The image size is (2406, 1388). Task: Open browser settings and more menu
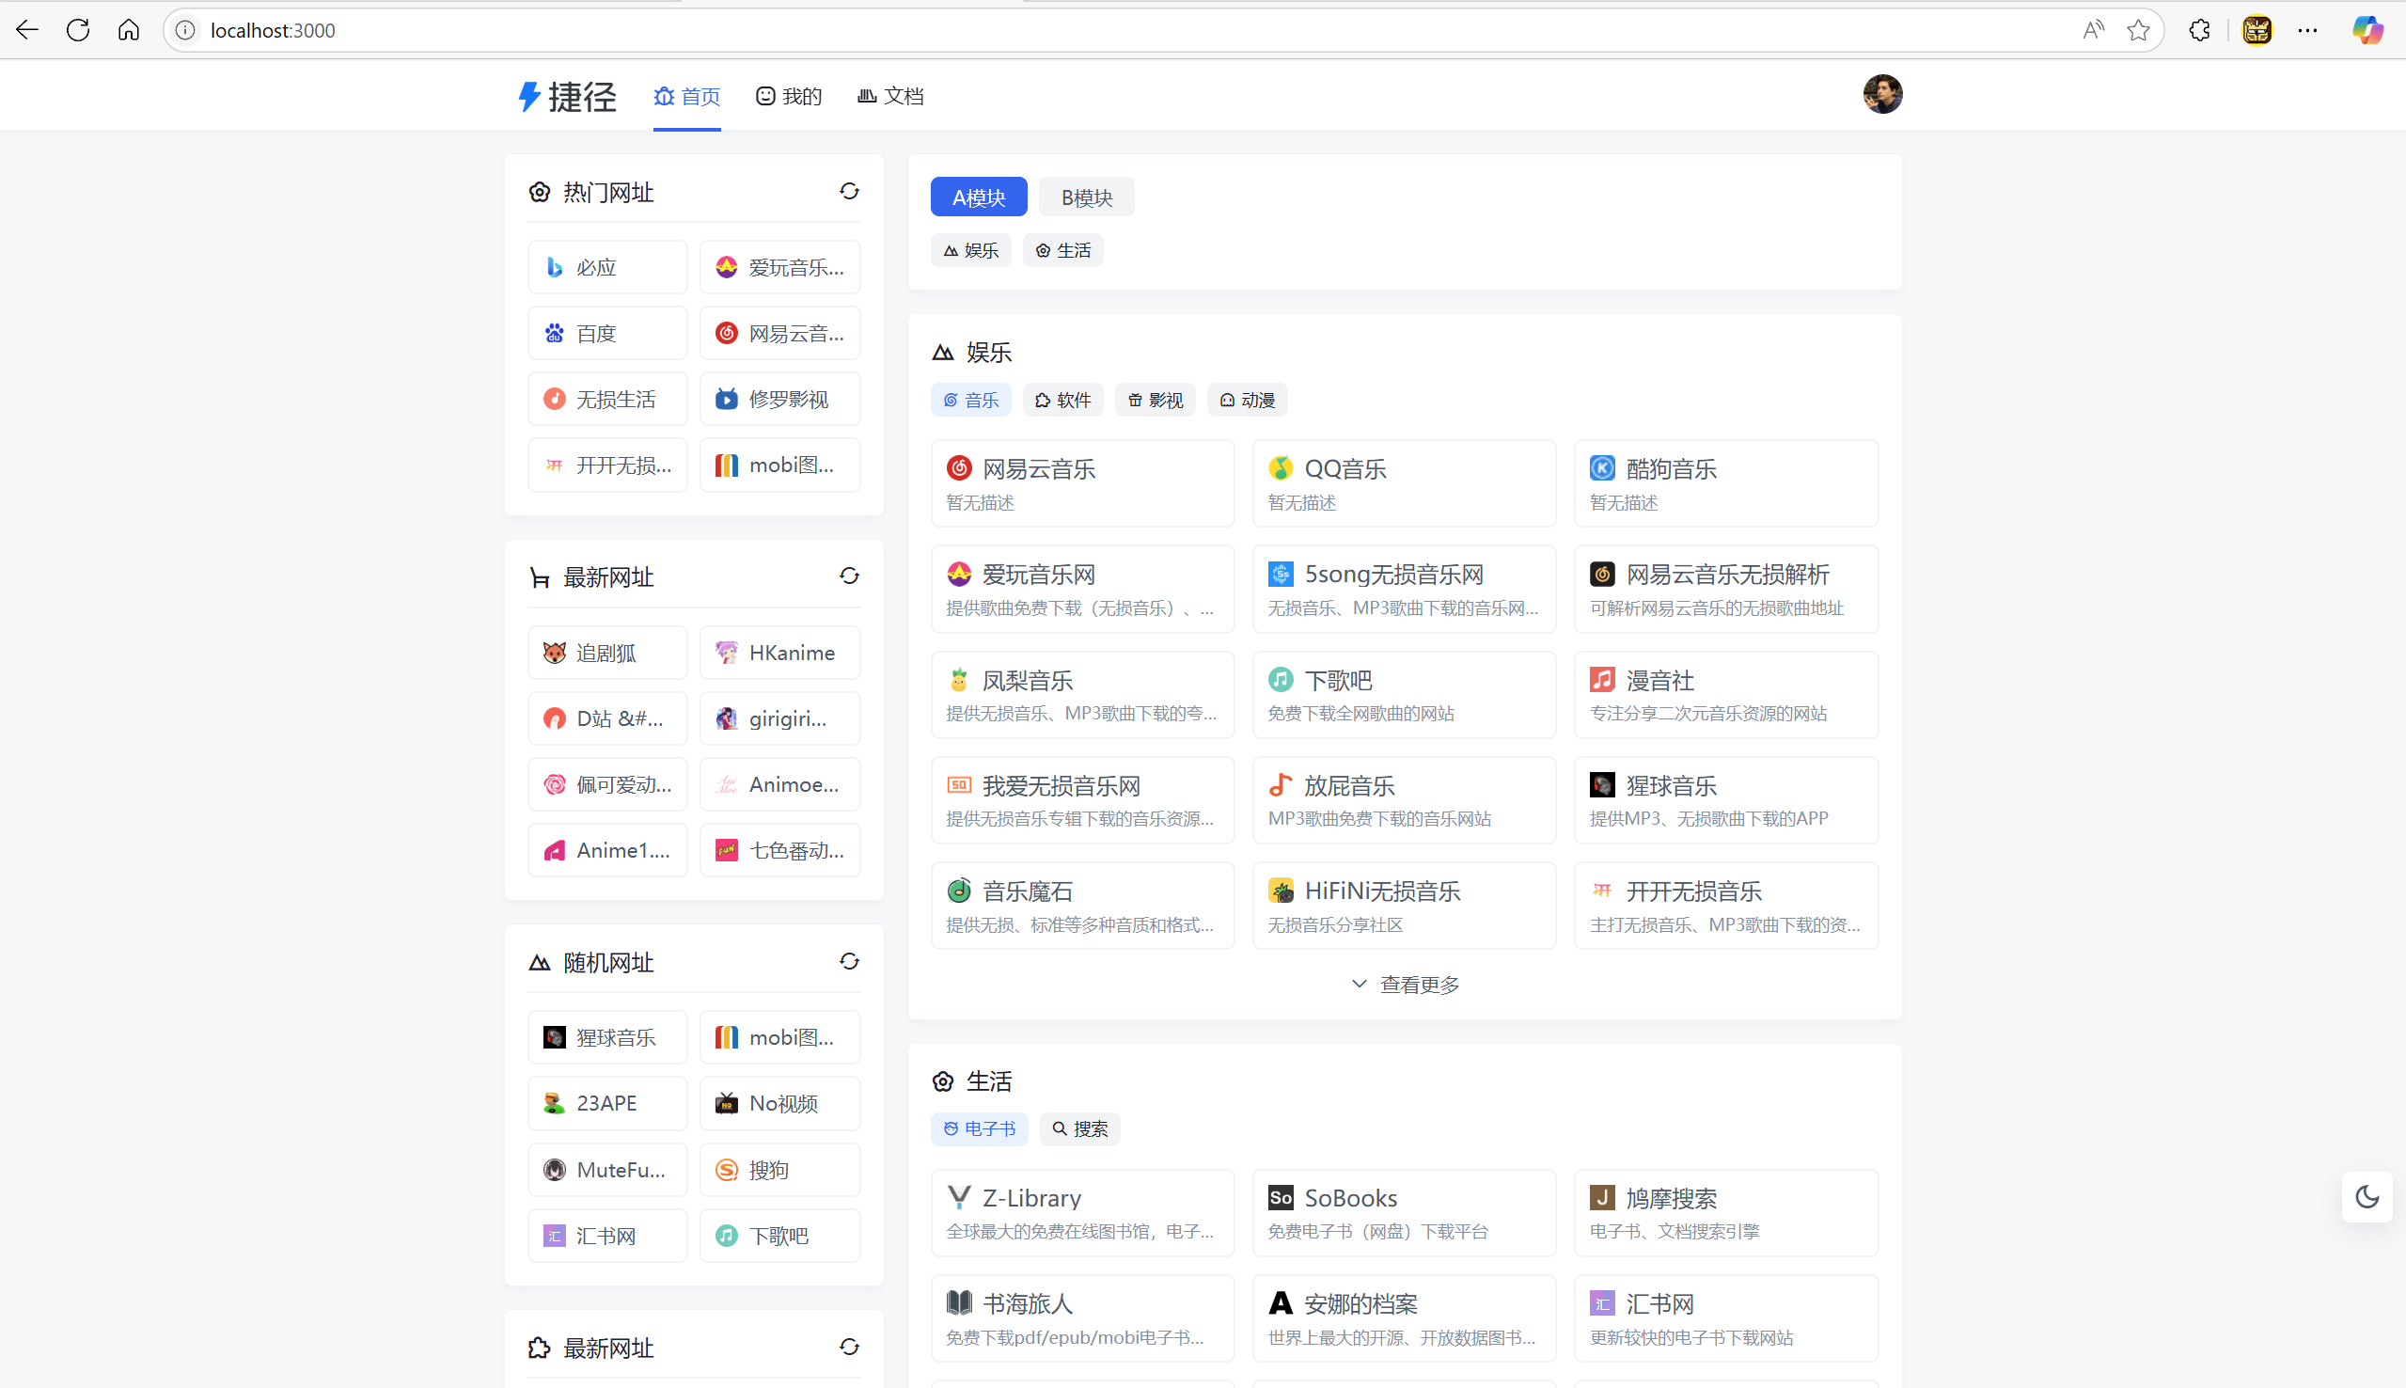(2307, 30)
